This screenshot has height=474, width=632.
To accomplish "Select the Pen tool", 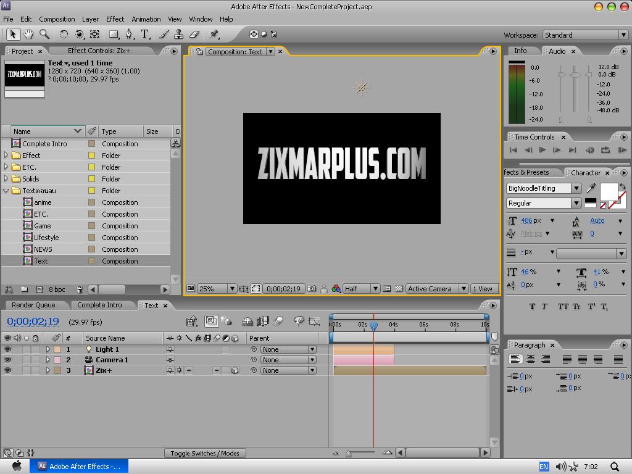I will tap(129, 35).
